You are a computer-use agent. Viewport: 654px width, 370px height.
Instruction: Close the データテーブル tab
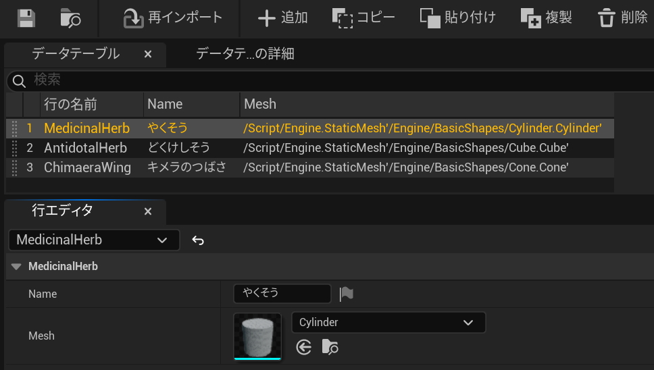(x=148, y=54)
